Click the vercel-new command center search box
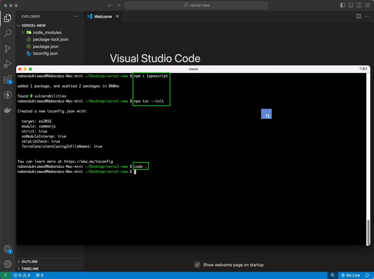This screenshot has width=374, height=279. coord(196,5)
